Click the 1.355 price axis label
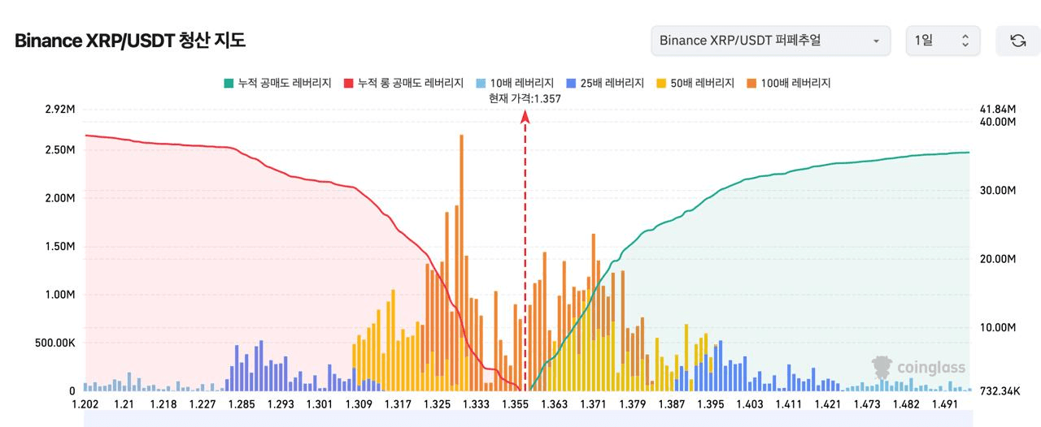Viewport: 1041px width, 427px height. [x=516, y=404]
